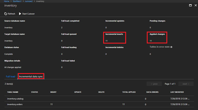Click the Refresh circular arrow icon
The width and height of the screenshot is (198, 110).
pos(6,14)
